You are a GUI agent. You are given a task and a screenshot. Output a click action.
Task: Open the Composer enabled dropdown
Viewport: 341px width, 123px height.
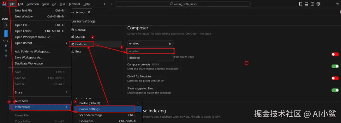[x=150, y=43]
